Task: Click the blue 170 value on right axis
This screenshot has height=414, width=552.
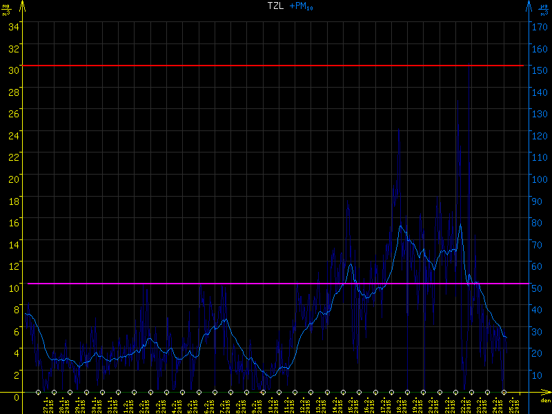Action: click(x=541, y=26)
